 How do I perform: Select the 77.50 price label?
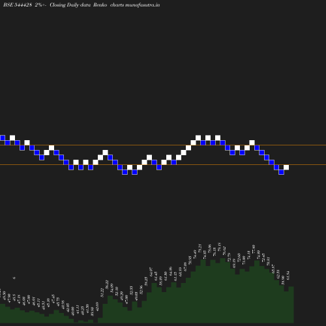tap(254, 249)
